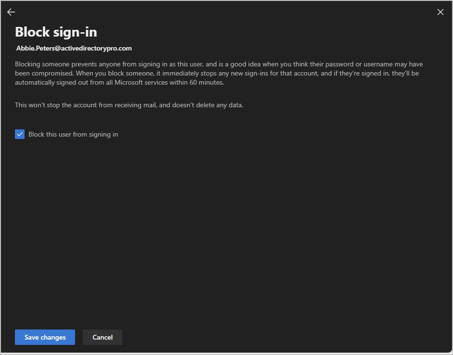The height and width of the screenshot is (355, 453).
Task: Click Save changes to apply blocking
Action: (45, 337)
